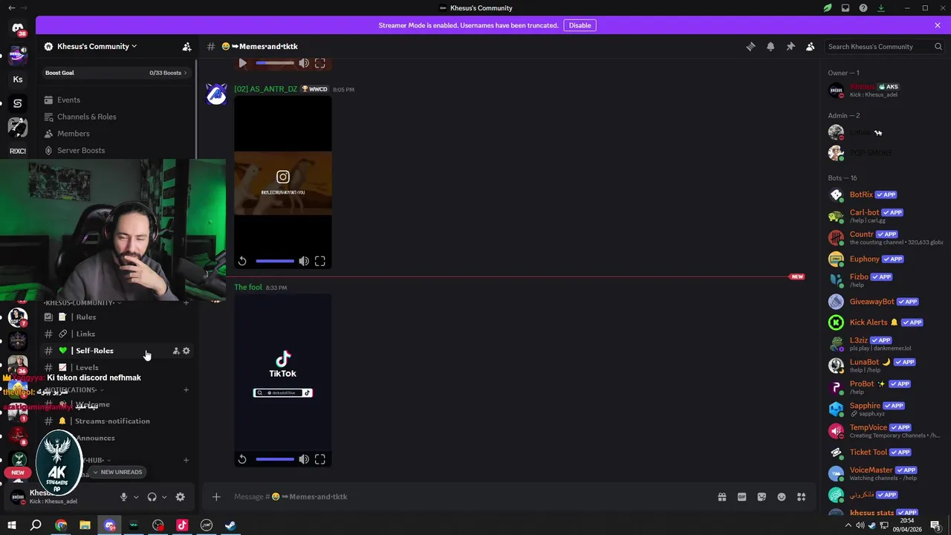Click the green download update icon
Viewport: 951px width, 535px height.
pos(881,8)
